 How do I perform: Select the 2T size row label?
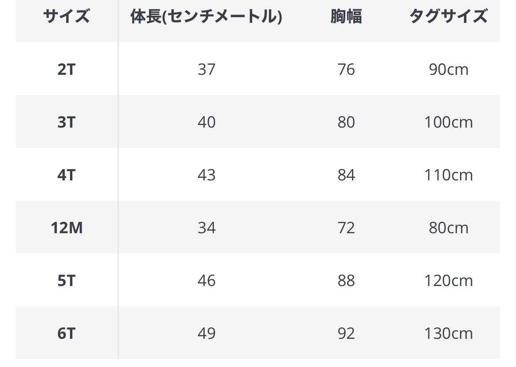pos(66,70)
